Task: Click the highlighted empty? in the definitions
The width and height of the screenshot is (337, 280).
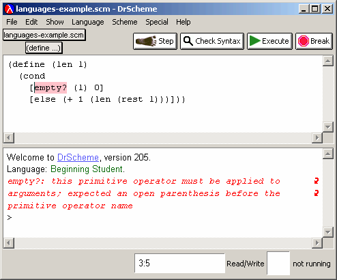Action: point(50,87)
